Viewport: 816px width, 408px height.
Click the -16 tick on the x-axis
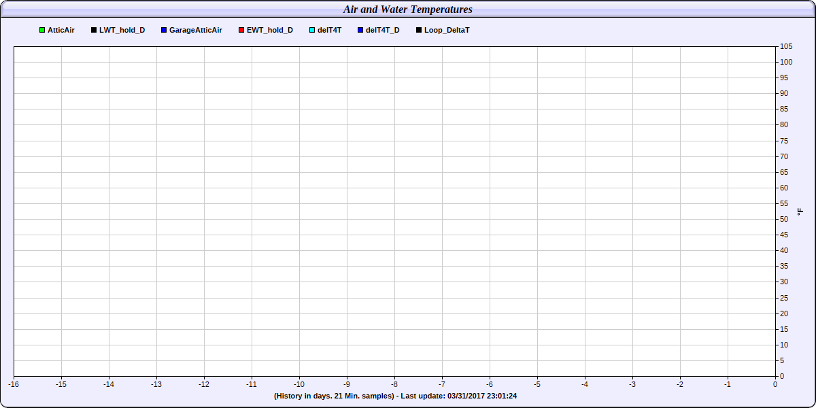[14, 384]
